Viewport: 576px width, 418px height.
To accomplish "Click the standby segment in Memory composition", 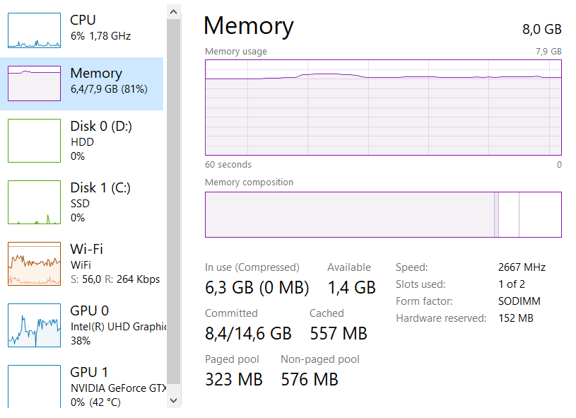I will tap(508, 214).
